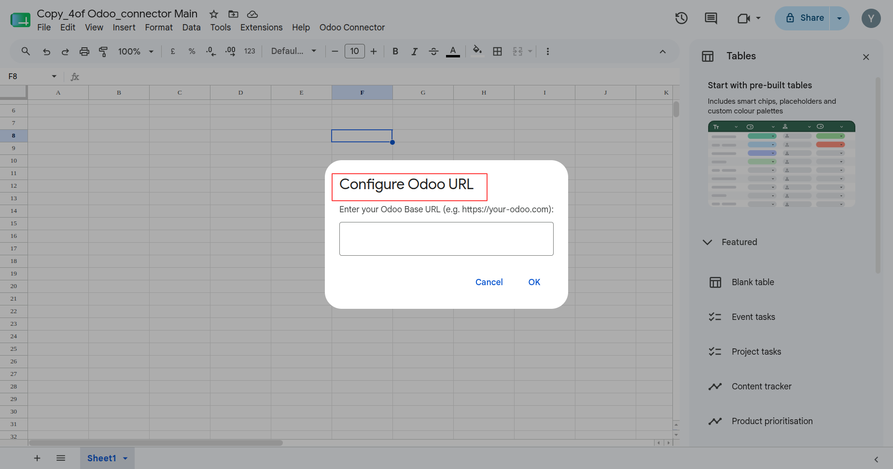Close the Tables side panel

point(866,57)
